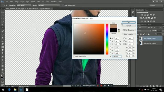
Task: Select the Crop tool
Action: click(3, 25)
